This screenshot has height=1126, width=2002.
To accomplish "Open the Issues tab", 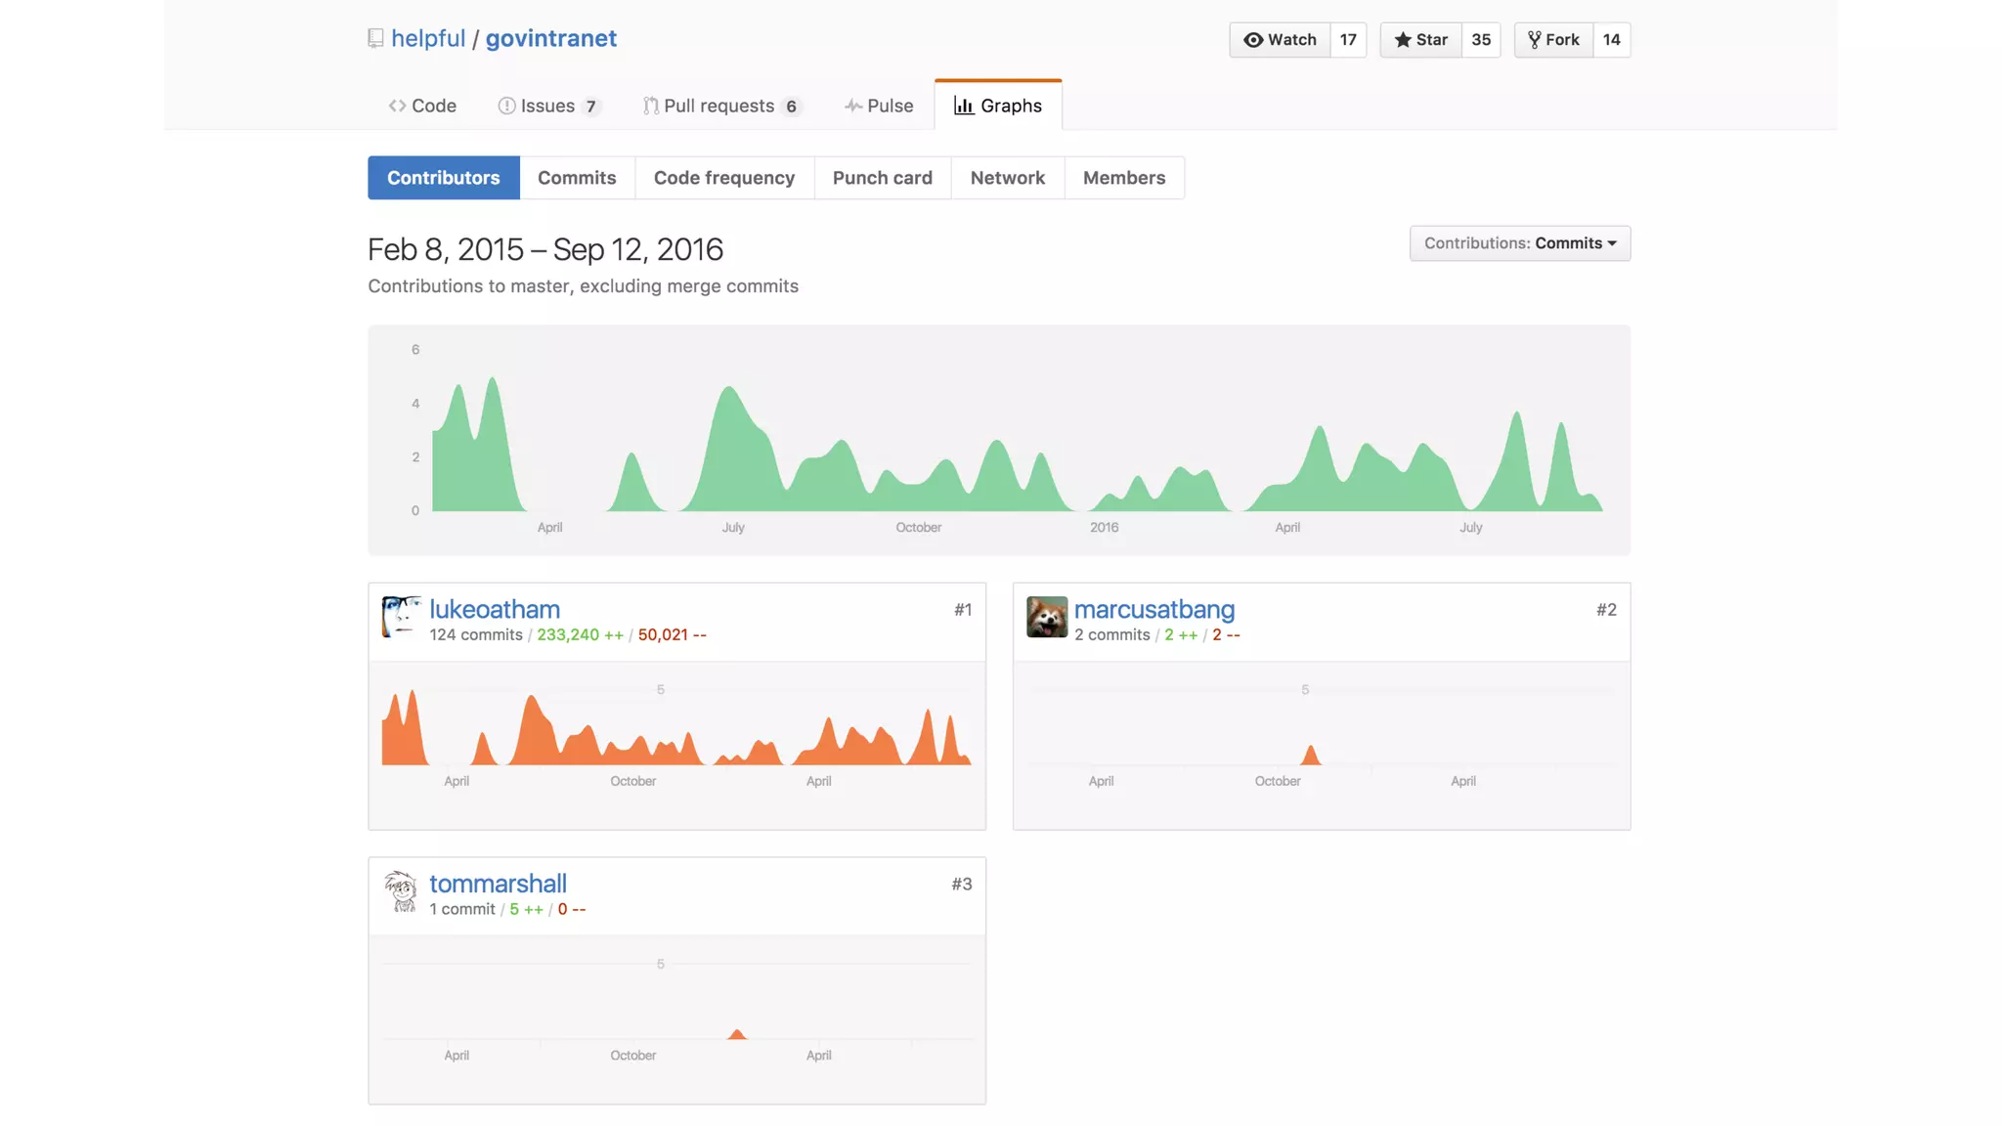I will pyautogui.click(x=547, y=106).
